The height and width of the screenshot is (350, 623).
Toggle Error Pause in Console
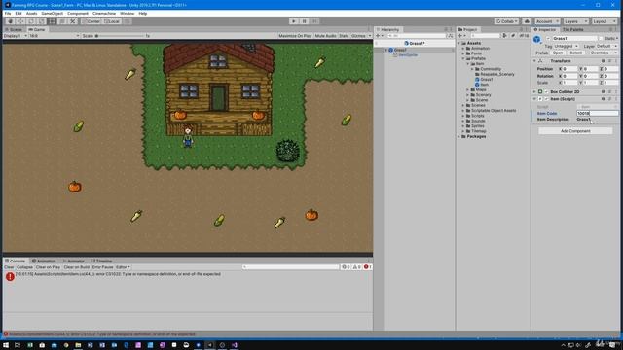pyautogui.click(x=103, y=267)
